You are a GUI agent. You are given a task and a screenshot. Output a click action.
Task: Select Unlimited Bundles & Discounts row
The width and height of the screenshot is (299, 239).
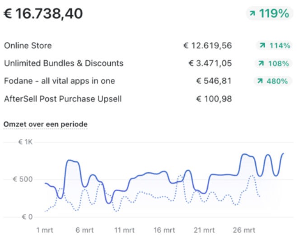coord(64,63)
